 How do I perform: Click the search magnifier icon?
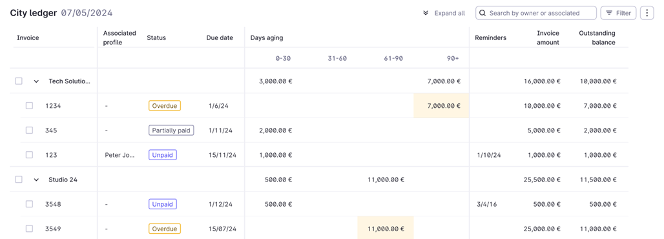tap(483, 13)
